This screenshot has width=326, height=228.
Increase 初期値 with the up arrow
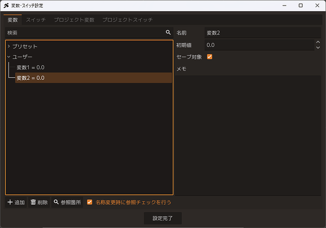tap(318, 42)
